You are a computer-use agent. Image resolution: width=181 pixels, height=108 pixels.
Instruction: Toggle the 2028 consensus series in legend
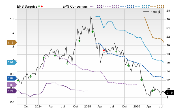157,7
